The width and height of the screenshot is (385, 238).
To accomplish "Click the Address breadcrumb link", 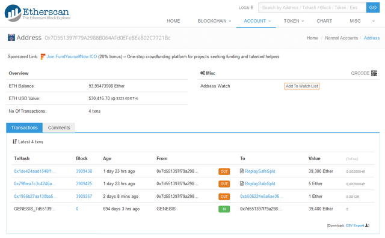I will (x=372, y=38).
